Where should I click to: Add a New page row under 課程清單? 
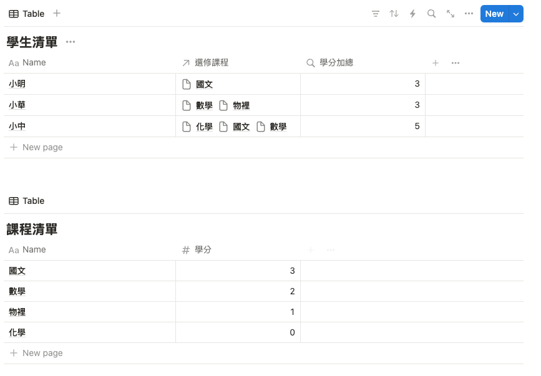coord(42,354)
